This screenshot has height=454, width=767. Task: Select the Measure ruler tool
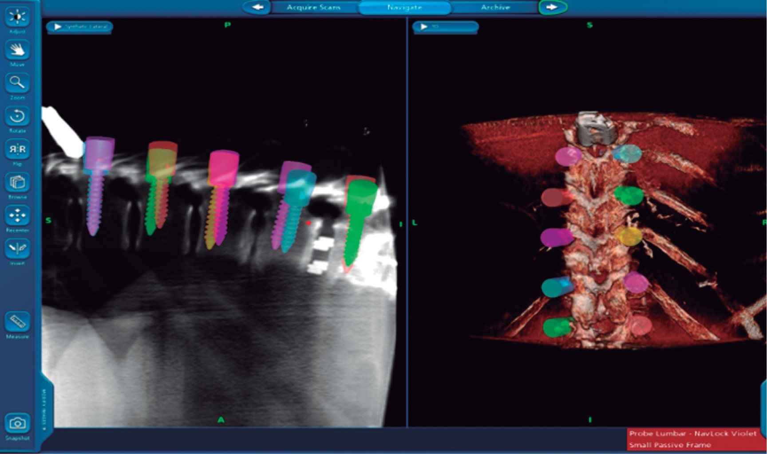click(x=17, y=322)
